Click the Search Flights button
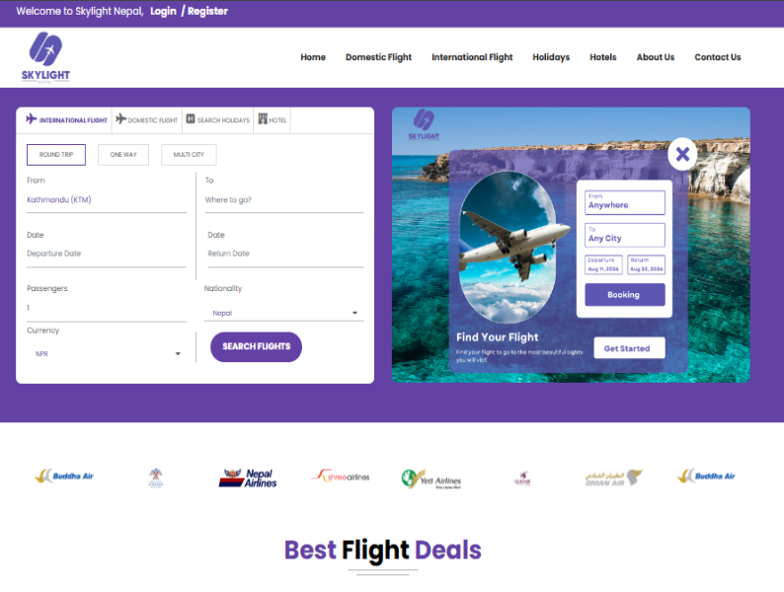The image size is (784, 592). click(x=256, y=346)
